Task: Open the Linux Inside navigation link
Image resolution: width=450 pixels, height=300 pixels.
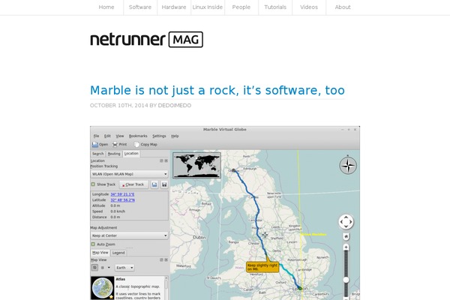Action: pos(208,7)
